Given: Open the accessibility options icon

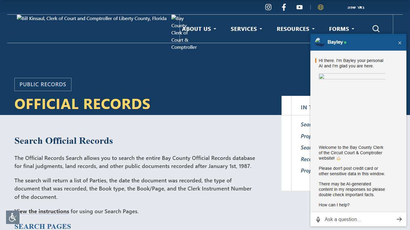Looking at the screenshot, I should point(12,217).
